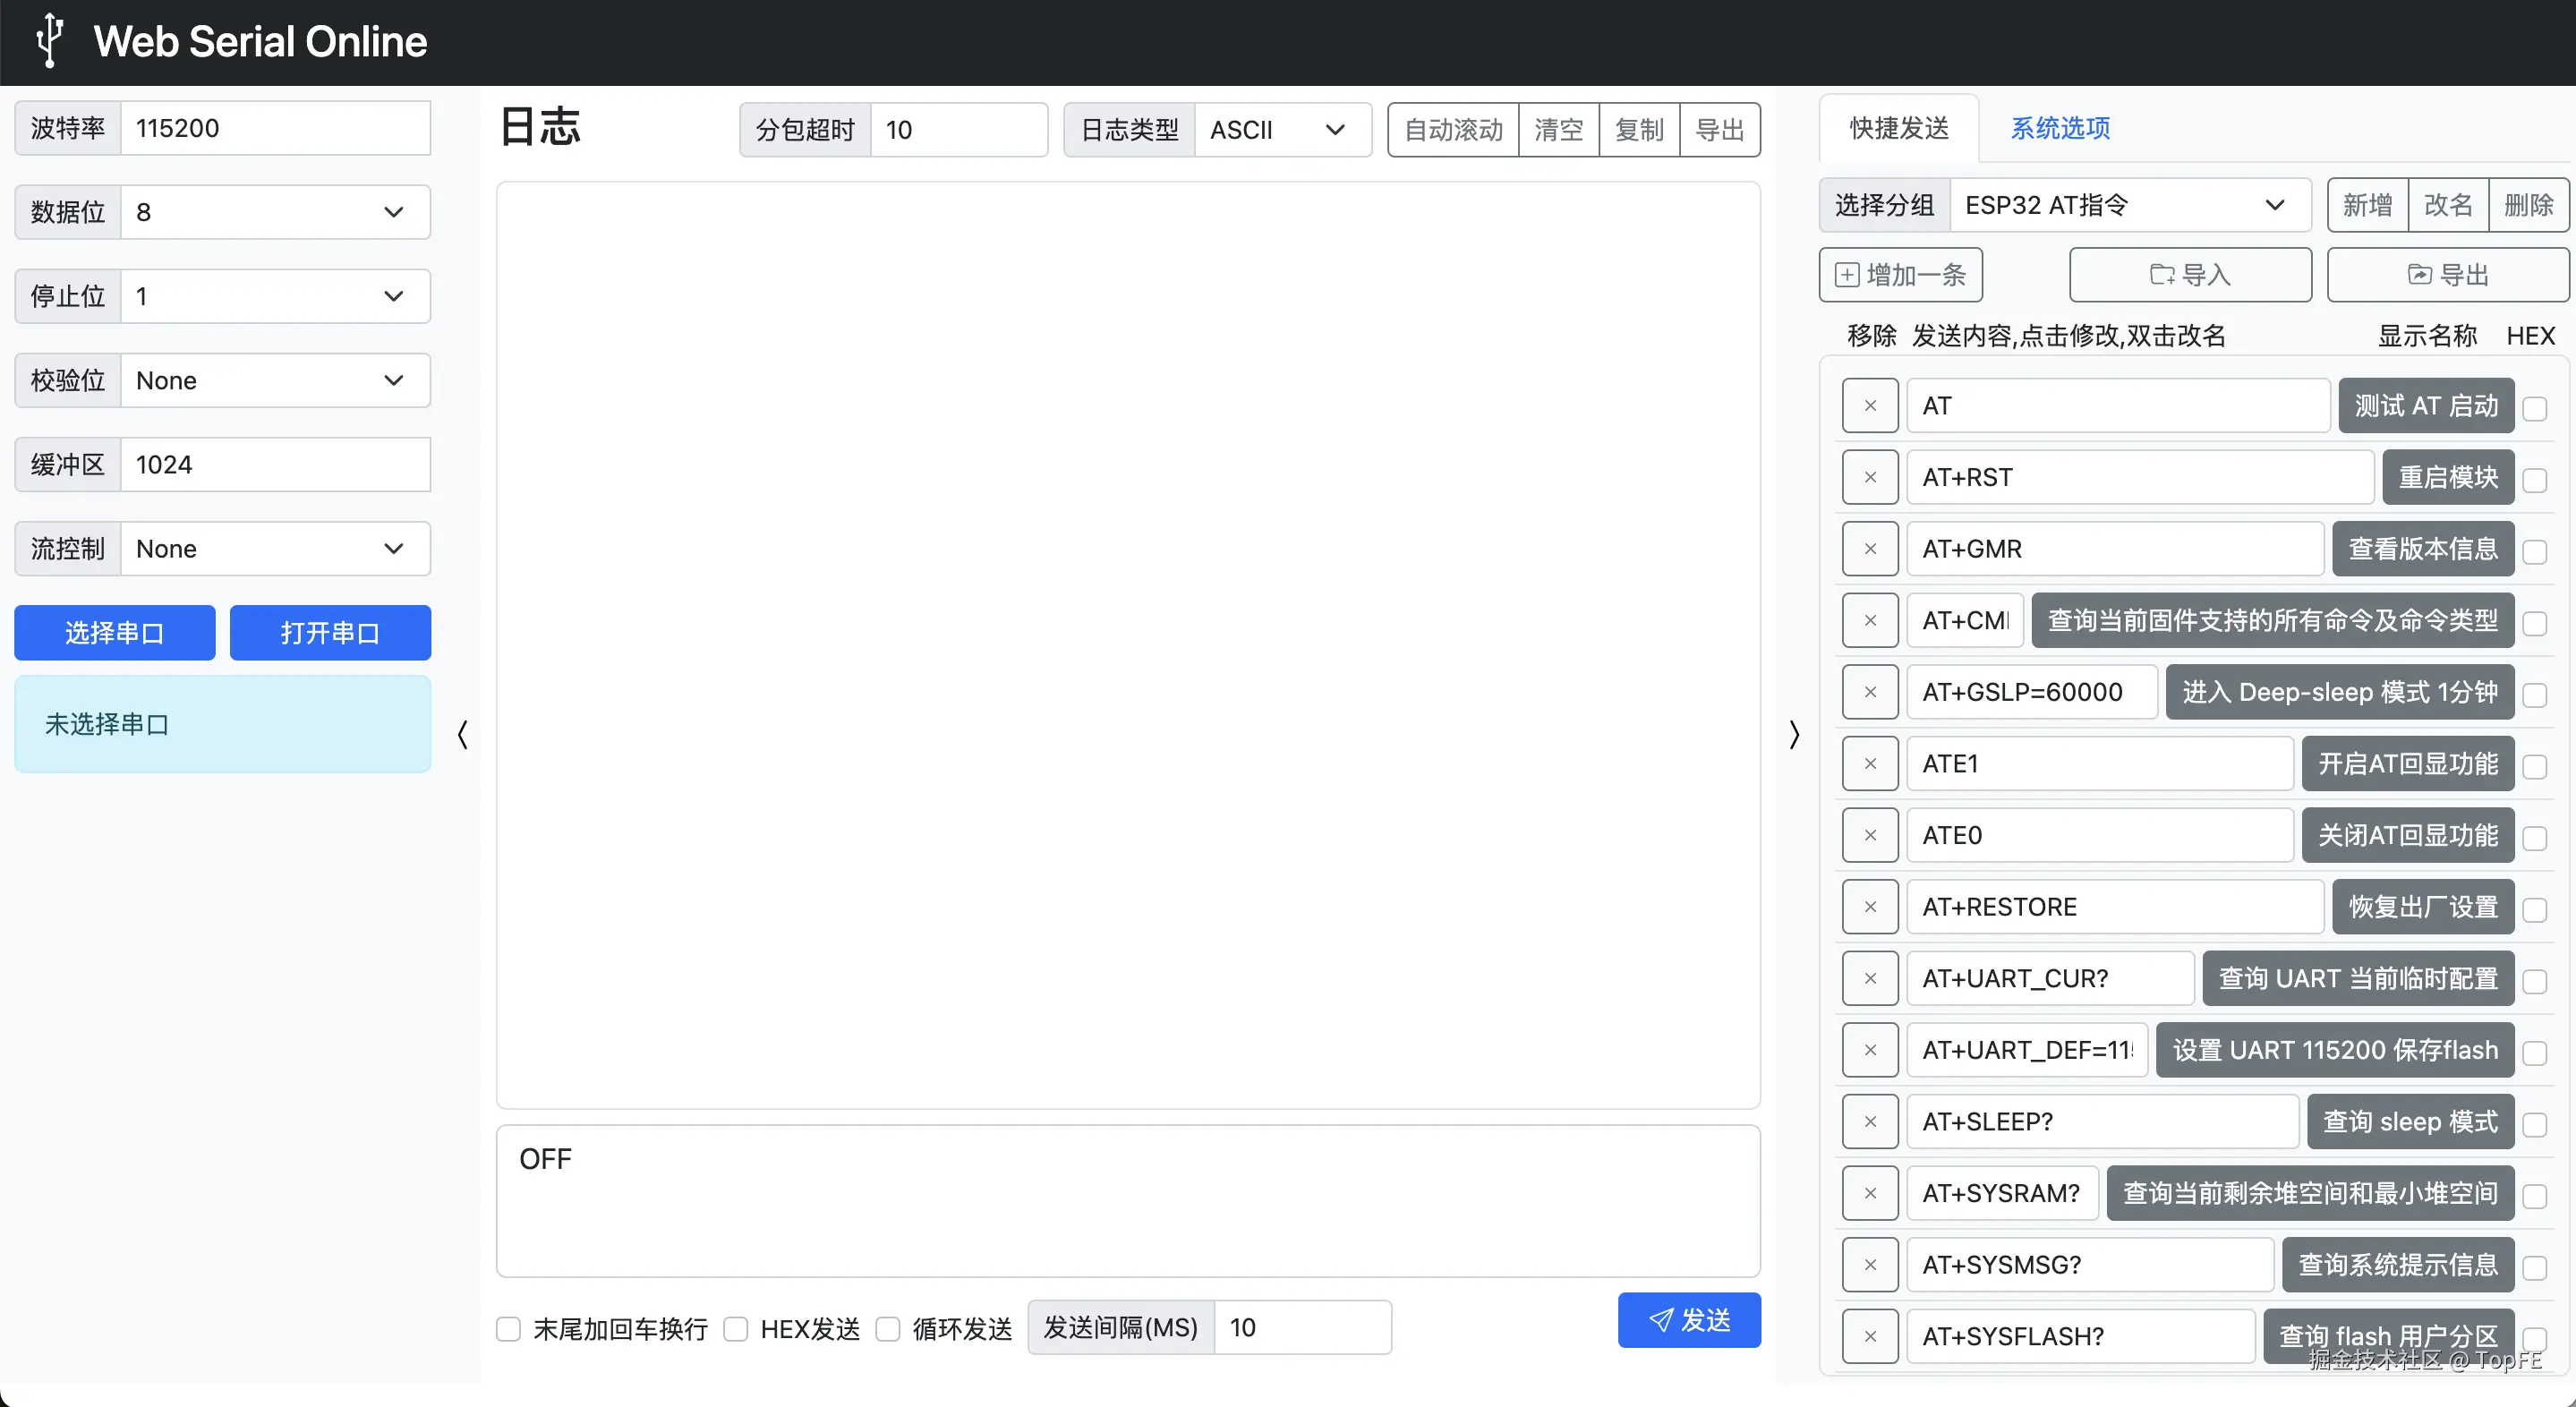Clear the log with the 清空 button
The height and width of the screenshot is (1407, 2576).
pos(1559,129)
